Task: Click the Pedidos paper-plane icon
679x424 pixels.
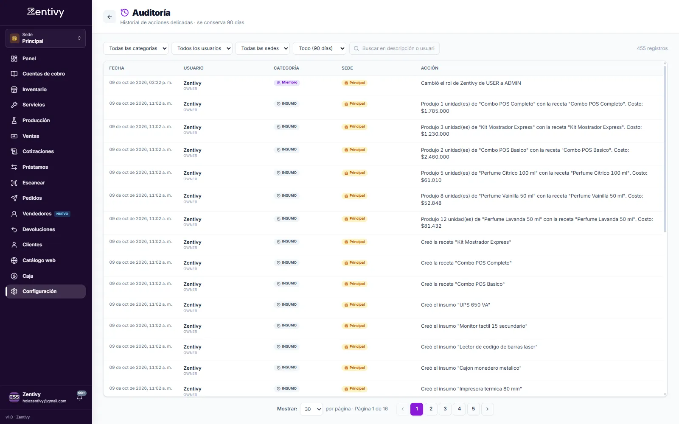Action: [14, 198]
